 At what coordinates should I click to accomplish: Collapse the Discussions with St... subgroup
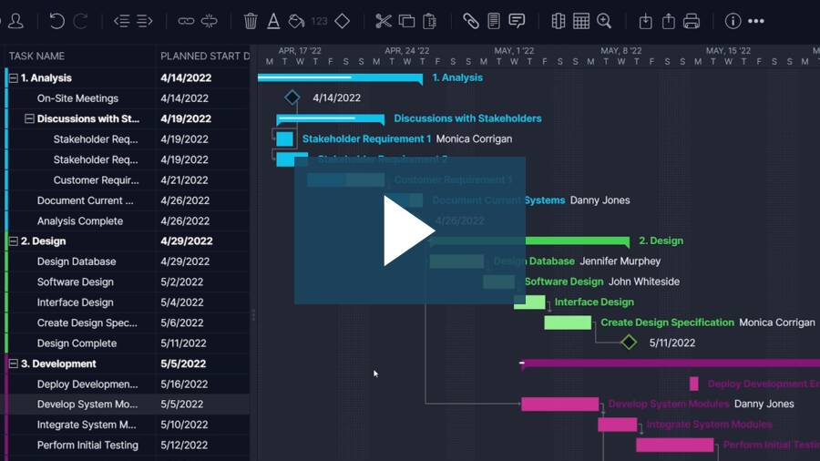click(30, 118)
